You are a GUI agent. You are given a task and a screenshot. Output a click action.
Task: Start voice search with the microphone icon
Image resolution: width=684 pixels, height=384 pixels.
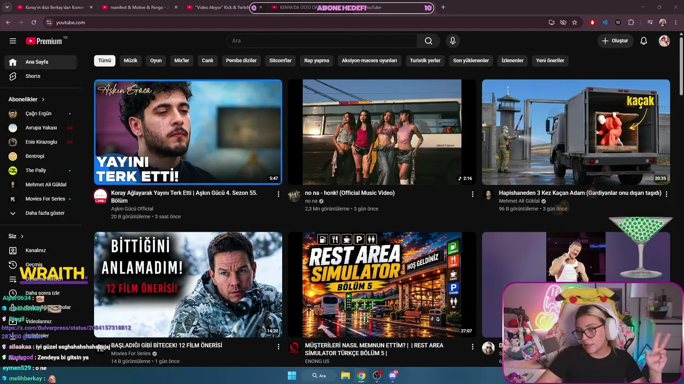[453, 41]
